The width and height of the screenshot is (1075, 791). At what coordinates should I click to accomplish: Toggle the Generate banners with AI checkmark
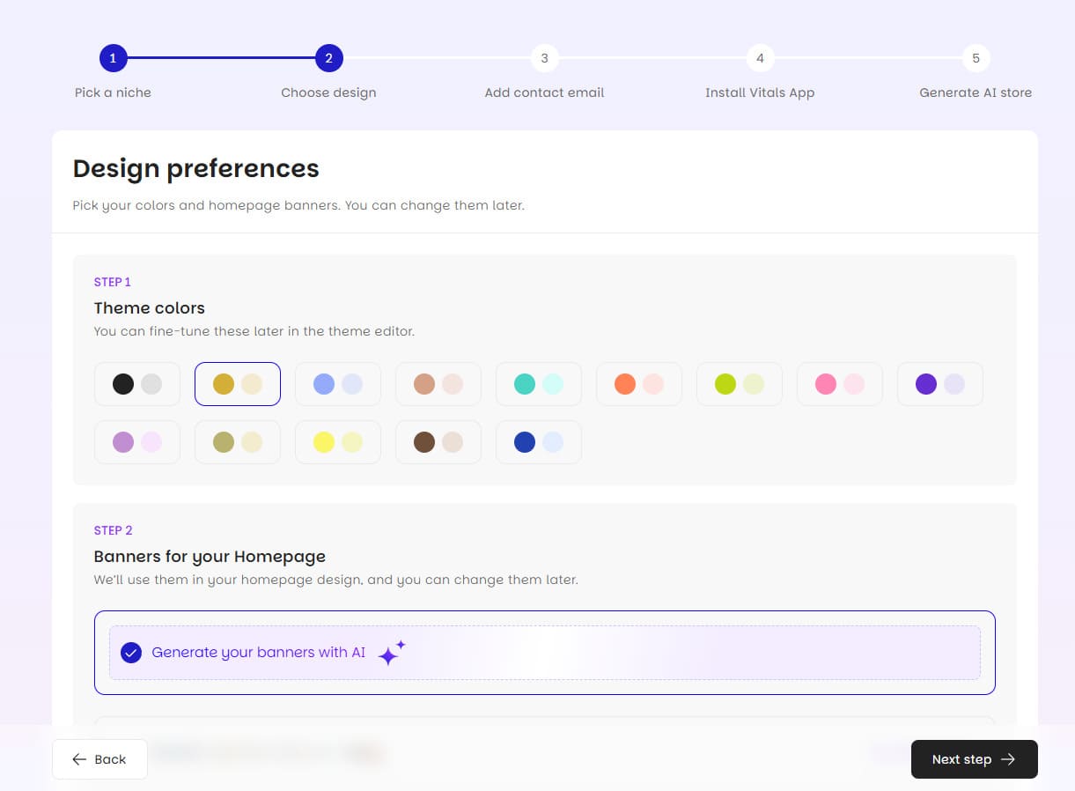(x=131, y=653)
